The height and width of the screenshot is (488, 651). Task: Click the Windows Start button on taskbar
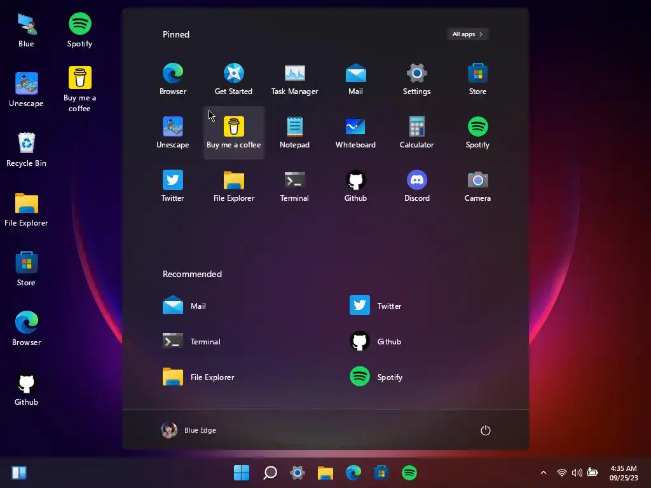tap(242, 473)
